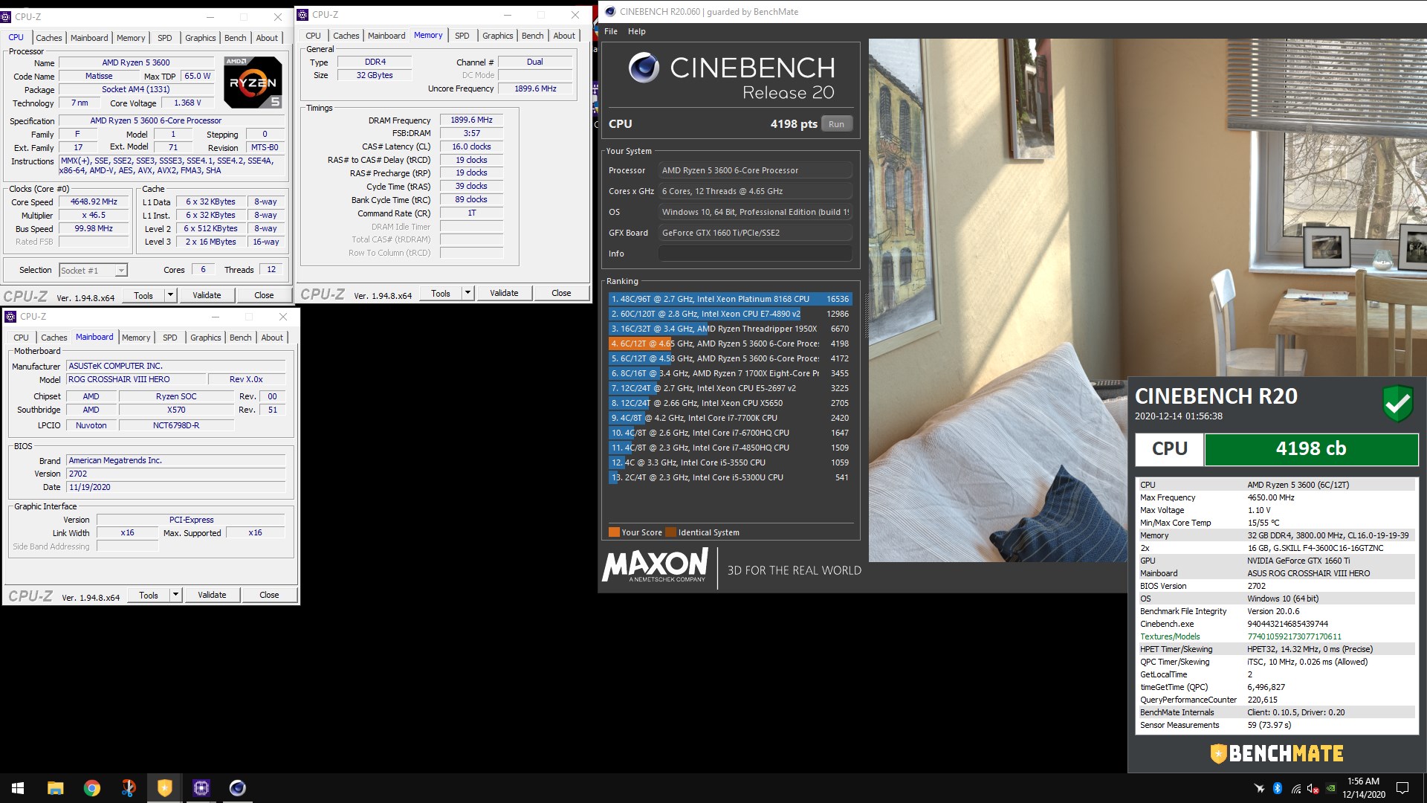Select ranking row Threadripper 1950X
The width and height of the screenshot is (1427, 803).
[730, 329]
